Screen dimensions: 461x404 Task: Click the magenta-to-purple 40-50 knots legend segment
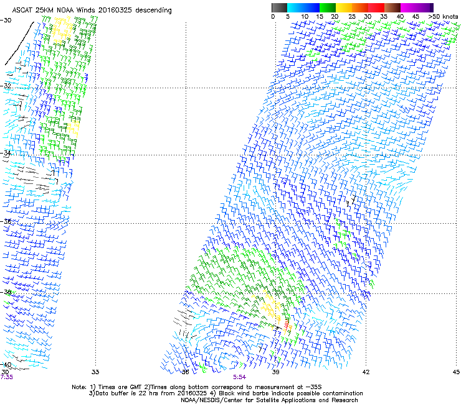pyautogui.click(x=417, y=7)
